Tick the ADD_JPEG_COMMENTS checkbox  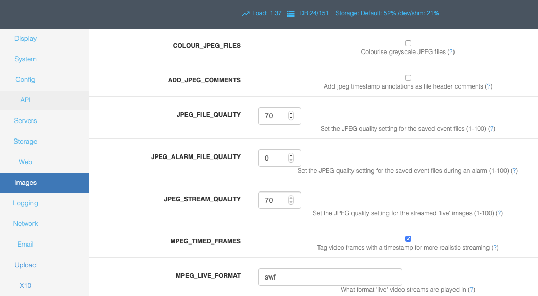pos(408,78)
